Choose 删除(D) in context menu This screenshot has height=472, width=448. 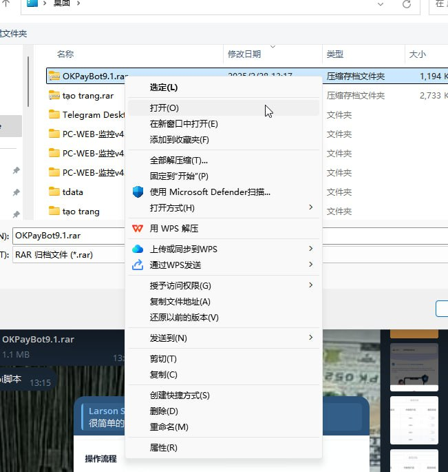pos(224,411)
